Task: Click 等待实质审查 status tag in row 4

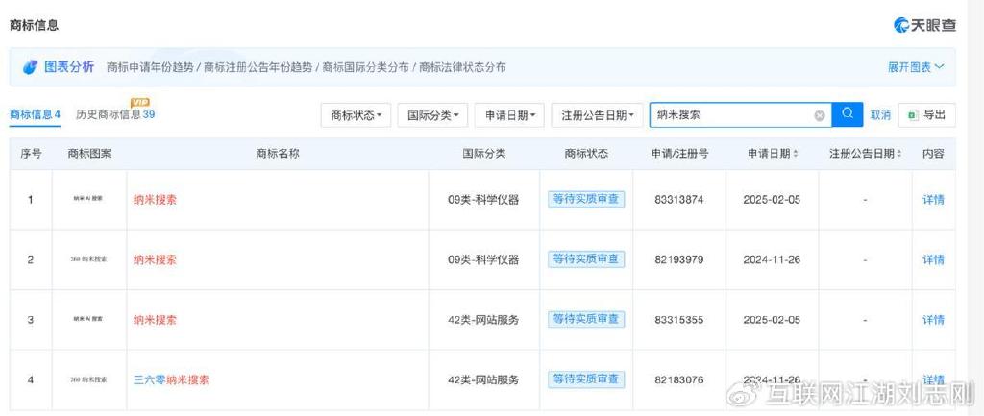Action: pos(586,379)
